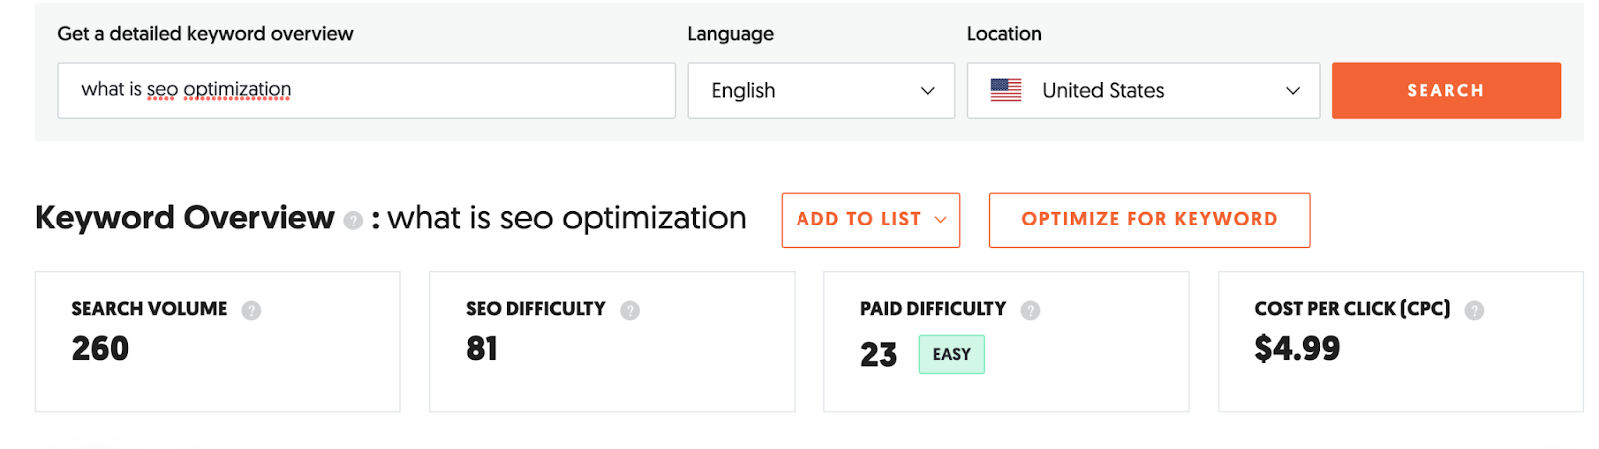Screen dimensions: 1599x449
Task: Expand the Location dropdown chevron arrow
Action: 1292,91
